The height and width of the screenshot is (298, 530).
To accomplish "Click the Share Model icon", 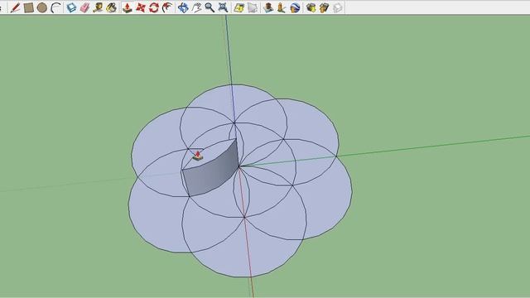I will point(324,7).
